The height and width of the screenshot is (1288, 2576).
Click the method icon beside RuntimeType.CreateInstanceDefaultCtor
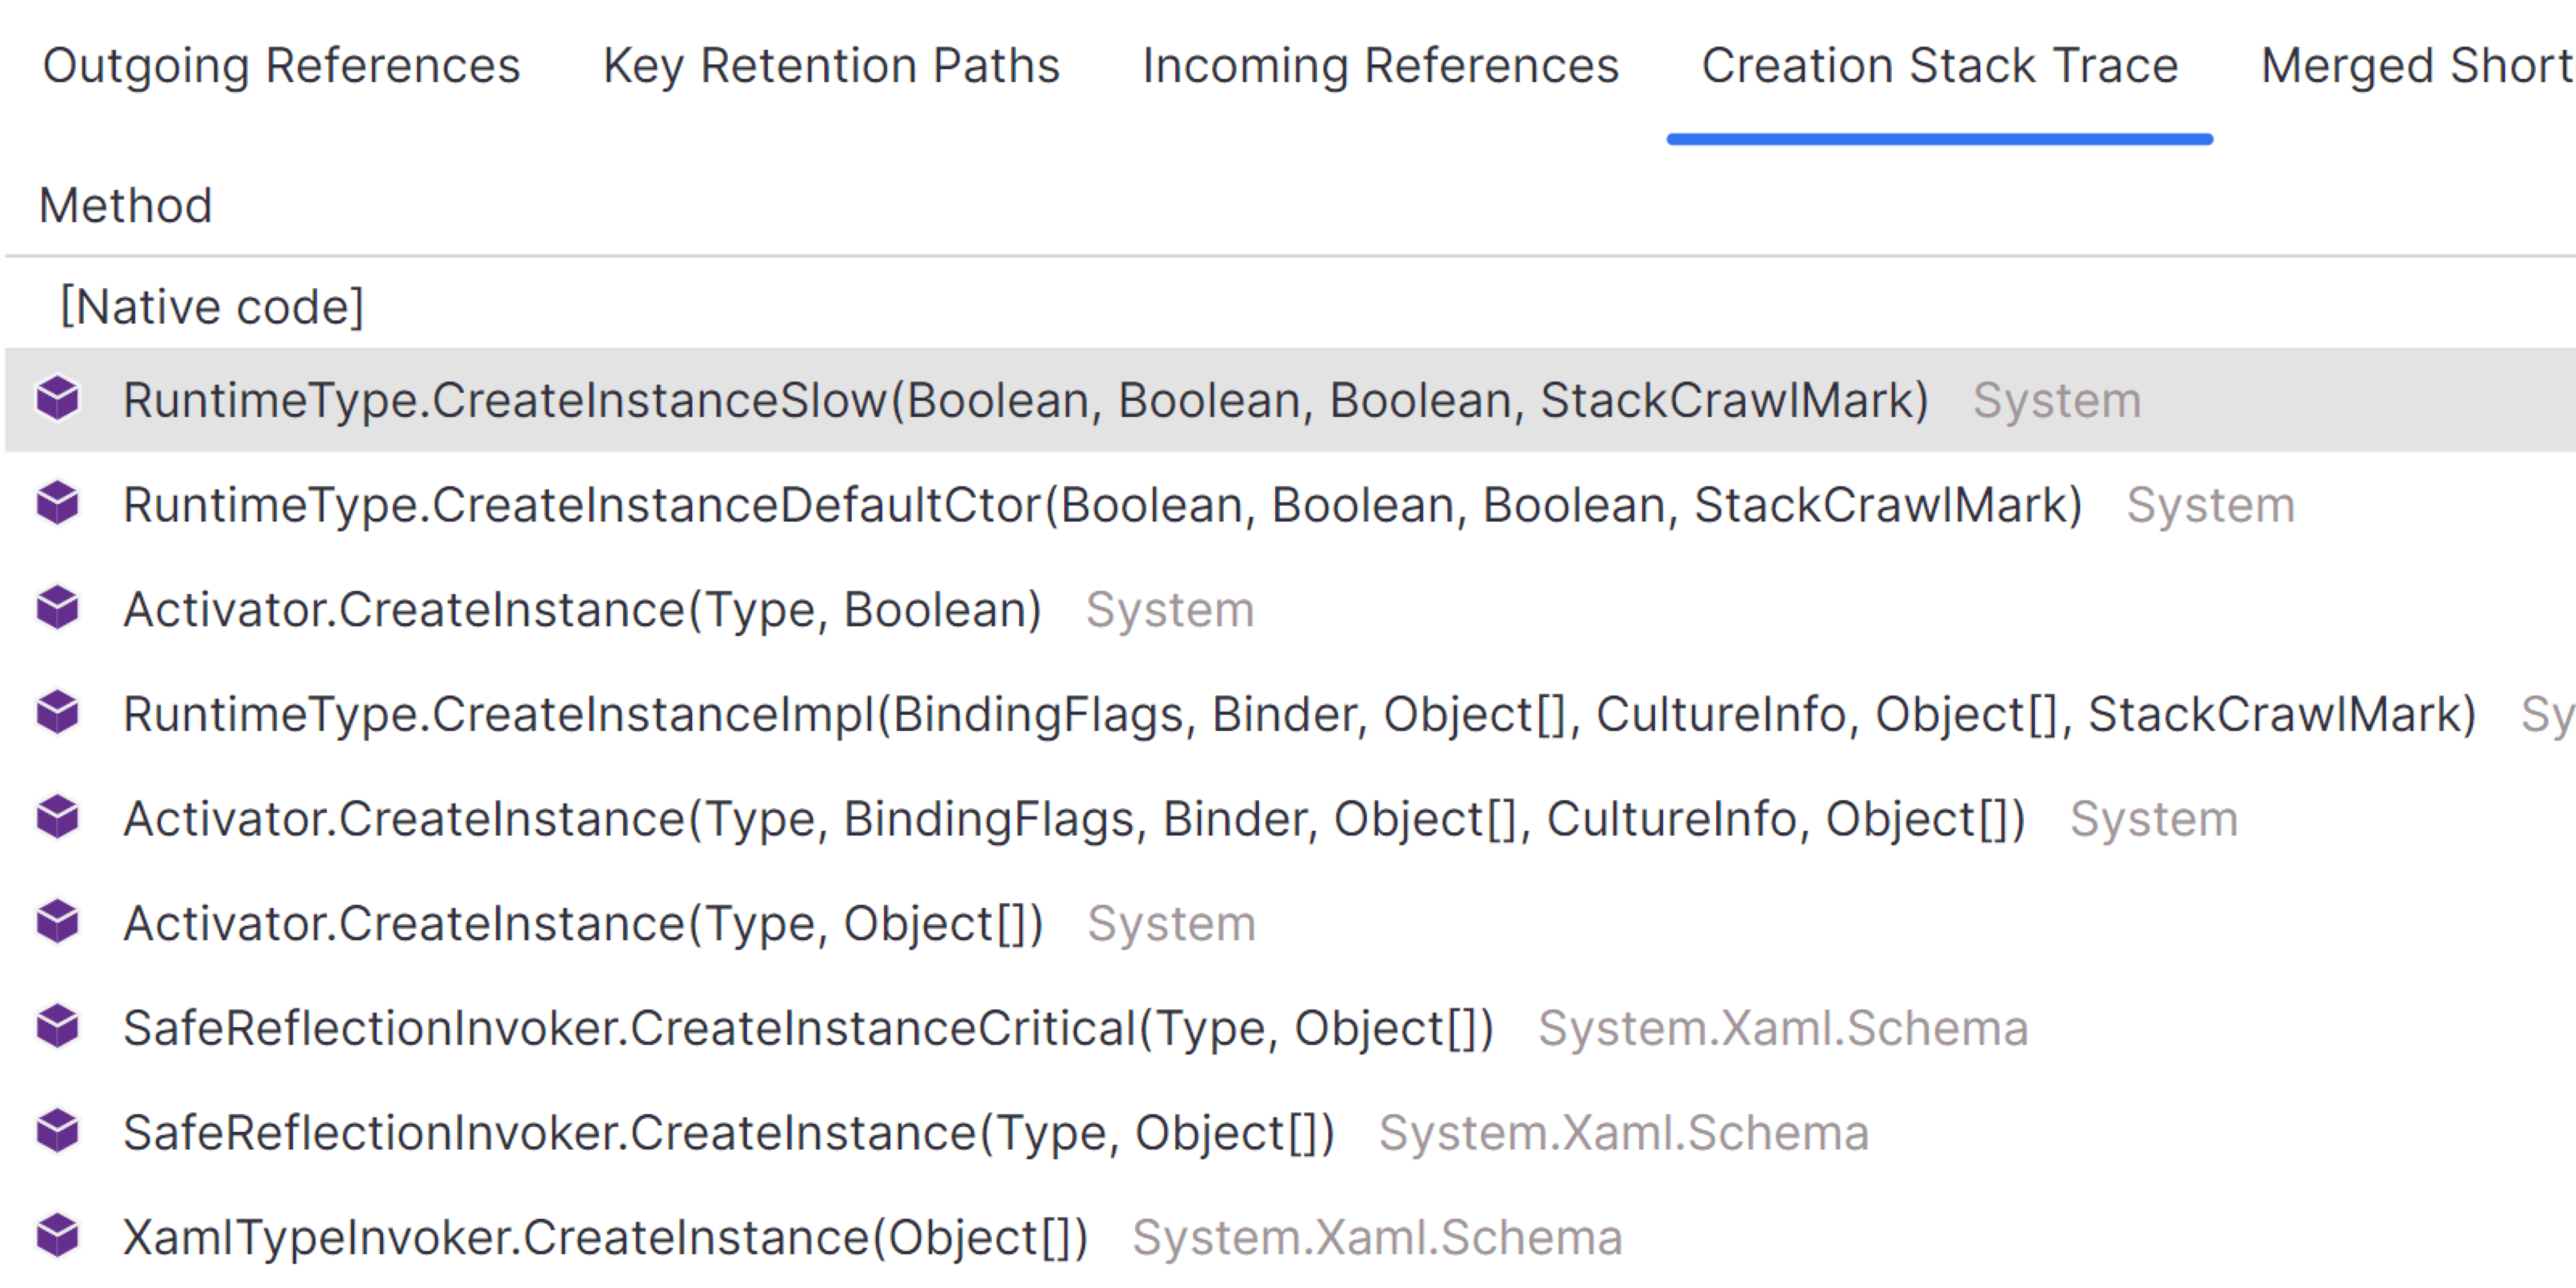[x=57, y=504]
